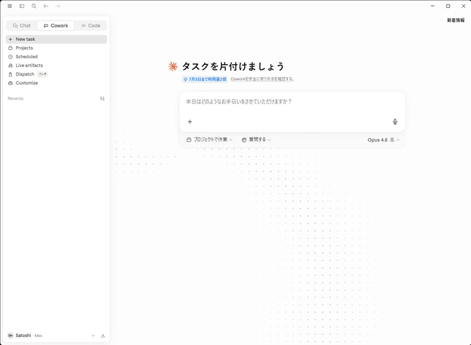Open Customize in sidebar

point(56,83)
